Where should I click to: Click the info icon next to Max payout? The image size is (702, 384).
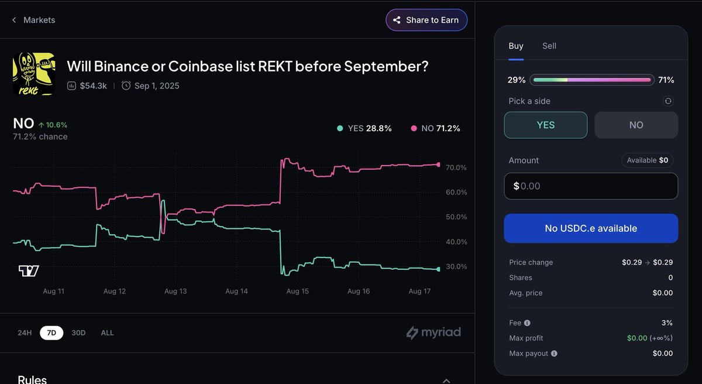[554, 354]
